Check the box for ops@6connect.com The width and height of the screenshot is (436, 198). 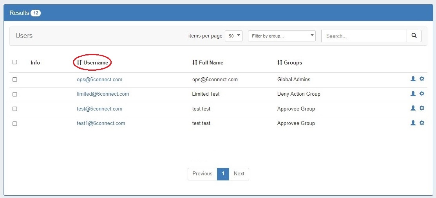pos(15,80)
